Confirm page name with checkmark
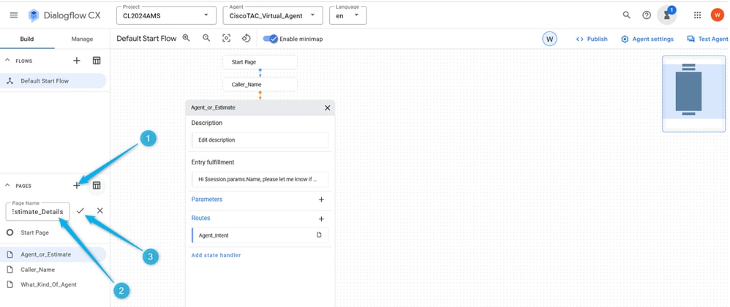 (80, 211)
